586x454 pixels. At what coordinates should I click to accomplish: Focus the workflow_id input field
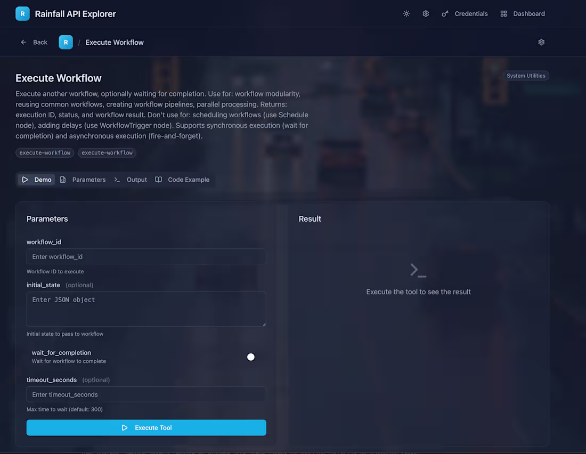tap(146, 256)
